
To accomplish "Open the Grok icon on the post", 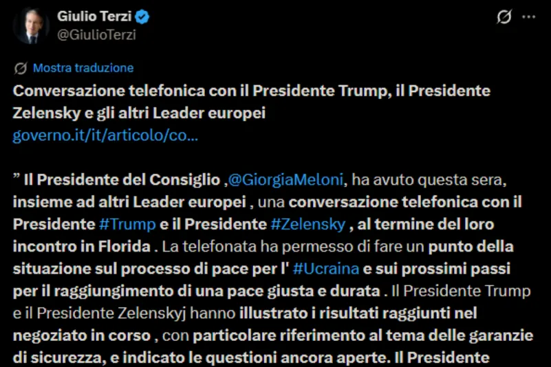I will pyautogui.click(x=504, y=17).
